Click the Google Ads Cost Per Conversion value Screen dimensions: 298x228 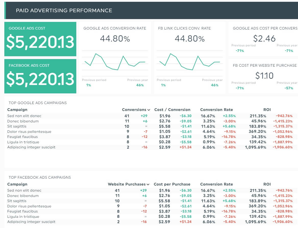tap(265, 38)
